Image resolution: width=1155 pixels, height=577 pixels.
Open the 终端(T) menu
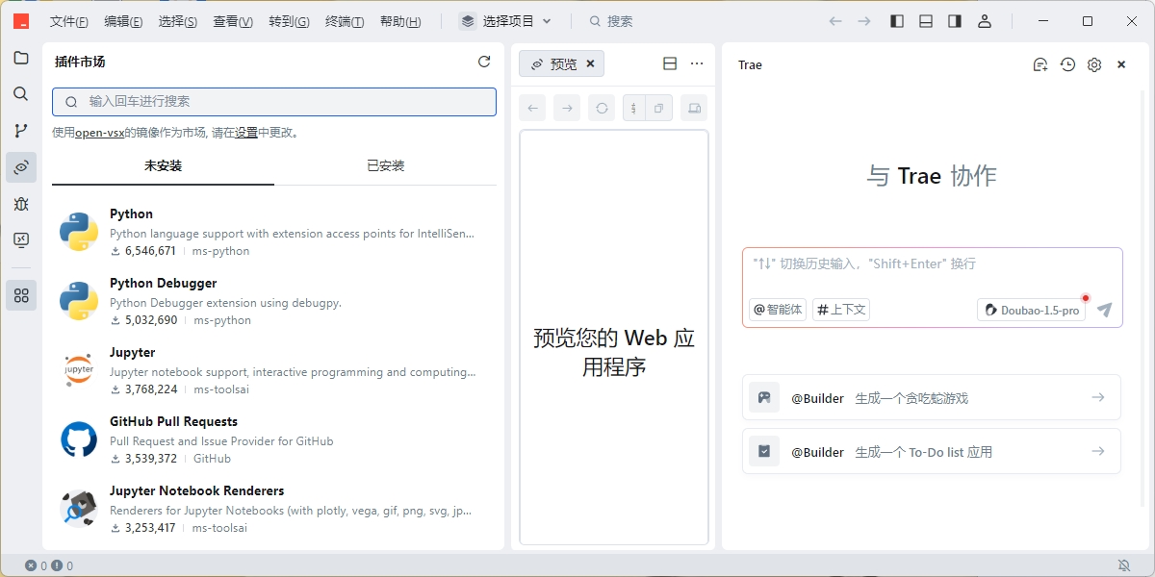click(x=345, y=21)
